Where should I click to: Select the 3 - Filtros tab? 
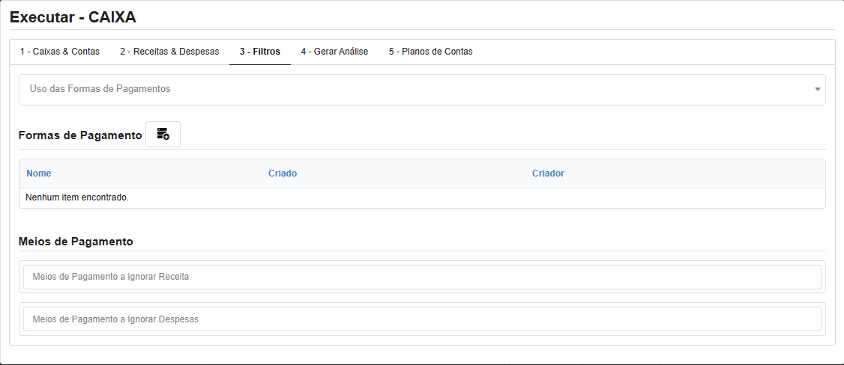pyautogui.click(x=260, y=52)
